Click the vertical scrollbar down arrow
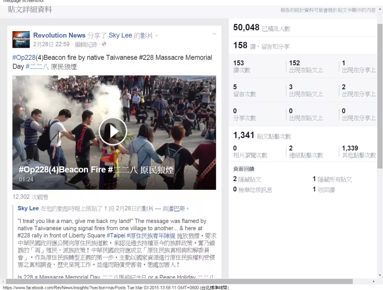 tap(380, 275)
